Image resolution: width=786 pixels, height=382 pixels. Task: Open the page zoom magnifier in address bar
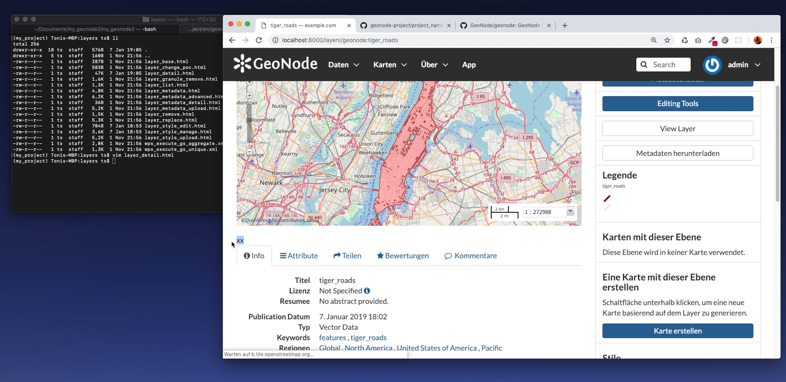click(x=654, y=40)
